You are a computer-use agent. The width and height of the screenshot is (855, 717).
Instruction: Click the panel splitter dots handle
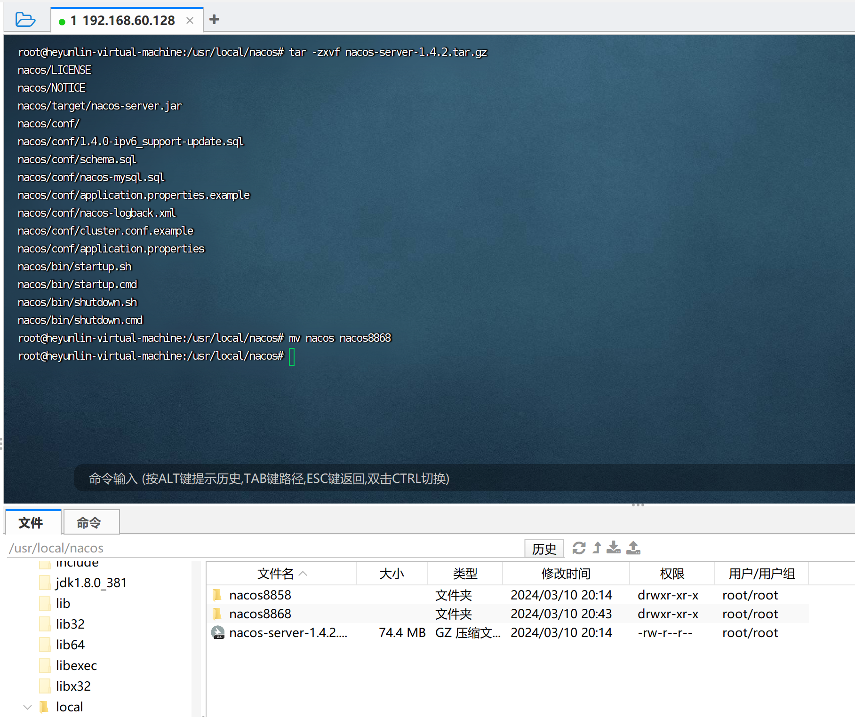(x=638, y=505)
